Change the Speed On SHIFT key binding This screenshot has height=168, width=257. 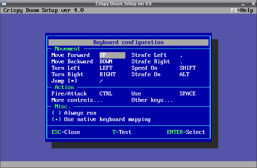pos(187,68)
